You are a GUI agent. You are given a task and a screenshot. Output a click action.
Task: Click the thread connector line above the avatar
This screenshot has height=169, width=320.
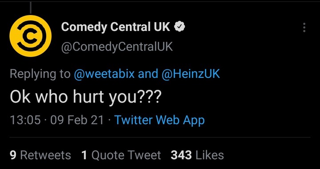tap(30, 8)
